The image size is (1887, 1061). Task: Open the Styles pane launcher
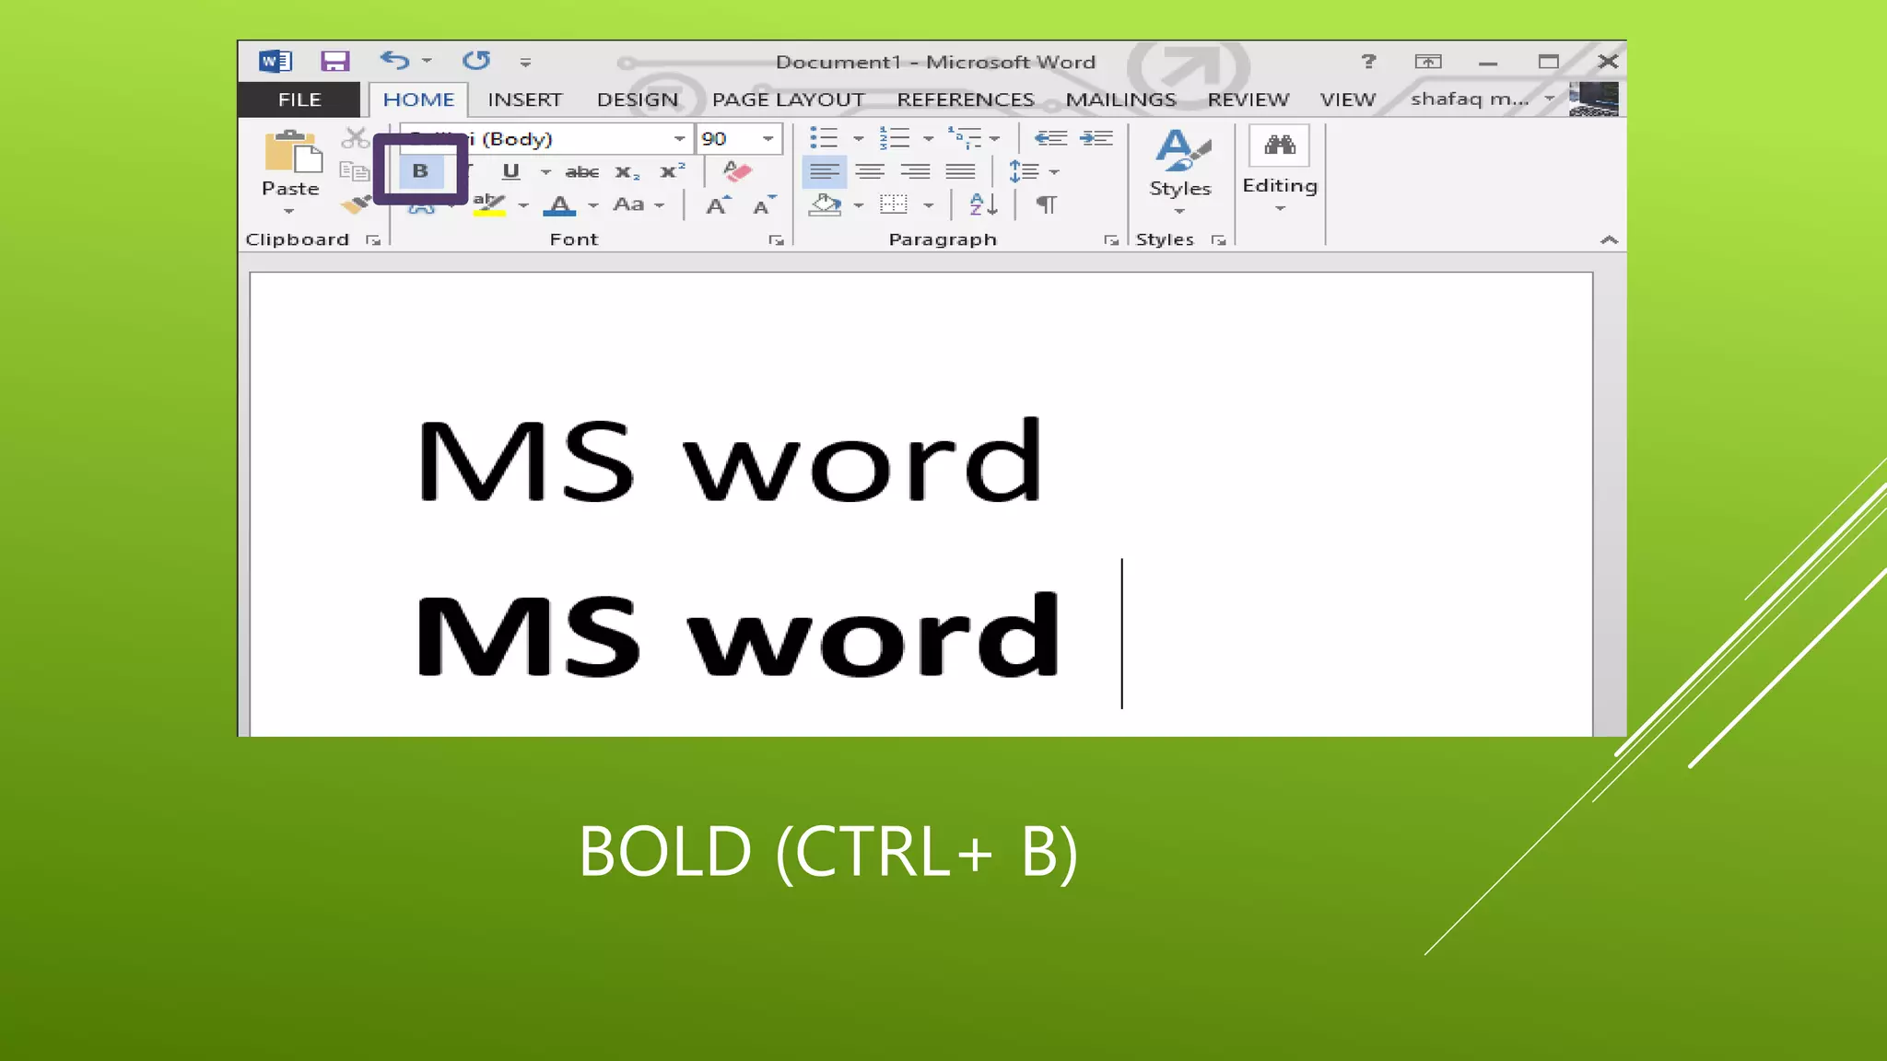pyautogui.click(x=1219, y=240)
